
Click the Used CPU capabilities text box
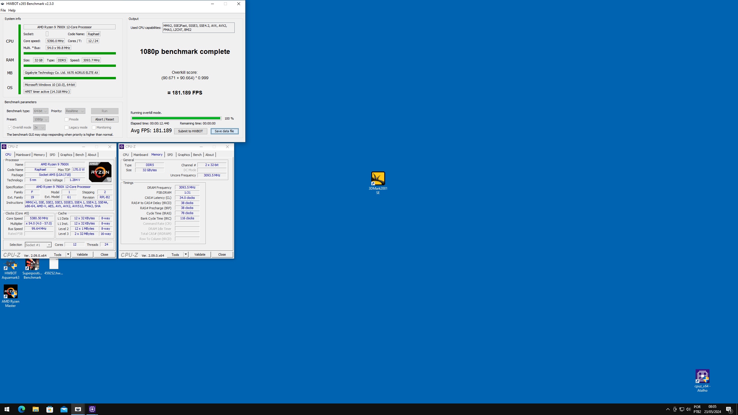tap(198, 28)
